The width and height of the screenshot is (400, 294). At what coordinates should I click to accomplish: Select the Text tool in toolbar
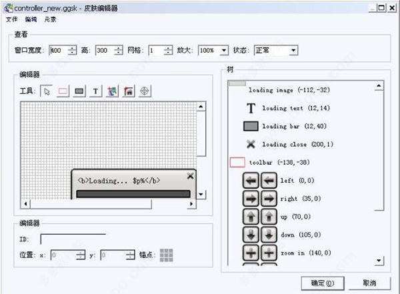point(95,91)
